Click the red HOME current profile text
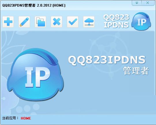156x125 pixels. pos(26,118)
